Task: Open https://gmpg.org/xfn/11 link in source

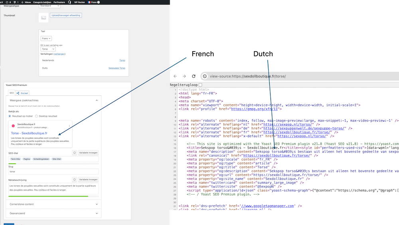Action: [x=254, y=109]
